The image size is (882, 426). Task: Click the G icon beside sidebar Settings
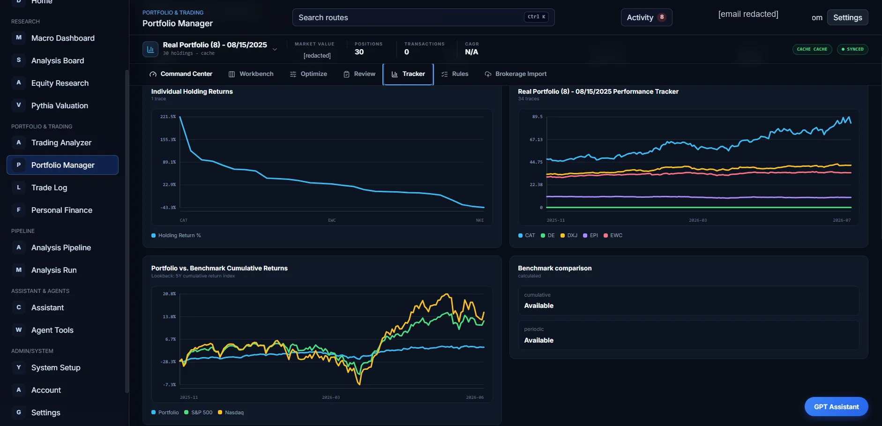coord(19,412)
